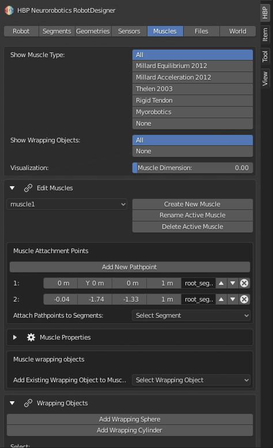Open the muscle1 selection dropdown
The image size is (273, 448).
click(x=67, y=204)
